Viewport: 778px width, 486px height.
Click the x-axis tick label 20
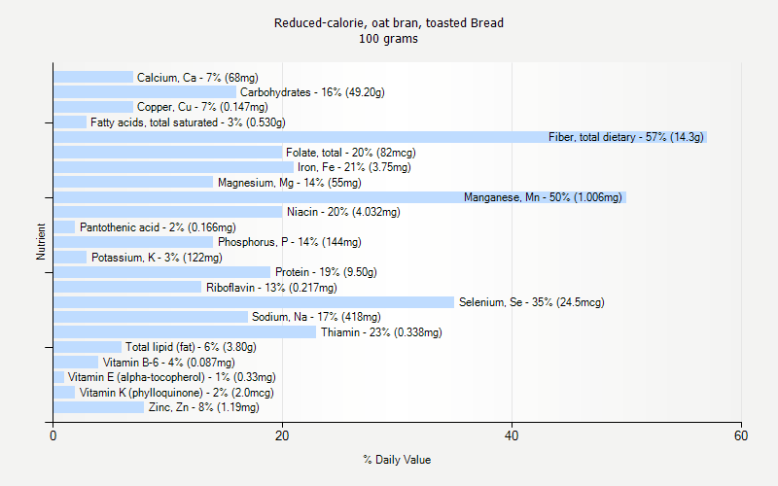(282, 435)
